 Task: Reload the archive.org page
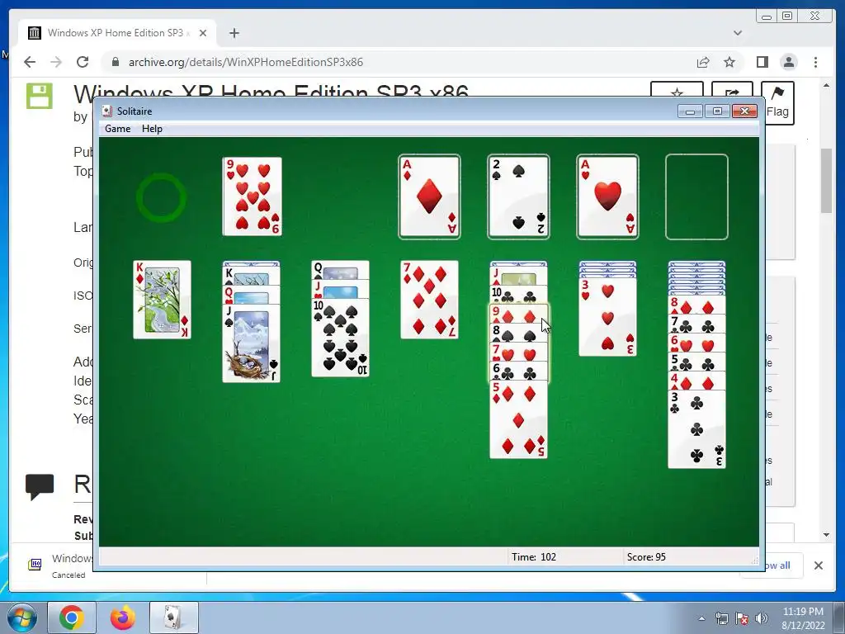pos(83,62)
